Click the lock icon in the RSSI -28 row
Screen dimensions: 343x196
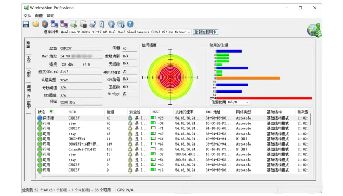point(130,118)
